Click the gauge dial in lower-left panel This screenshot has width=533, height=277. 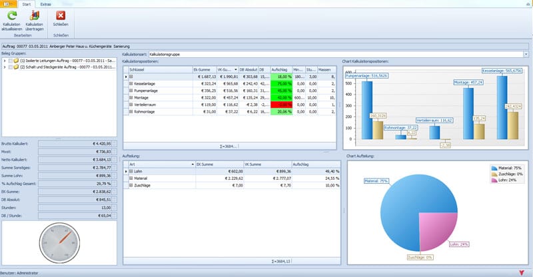coord(59,242)
